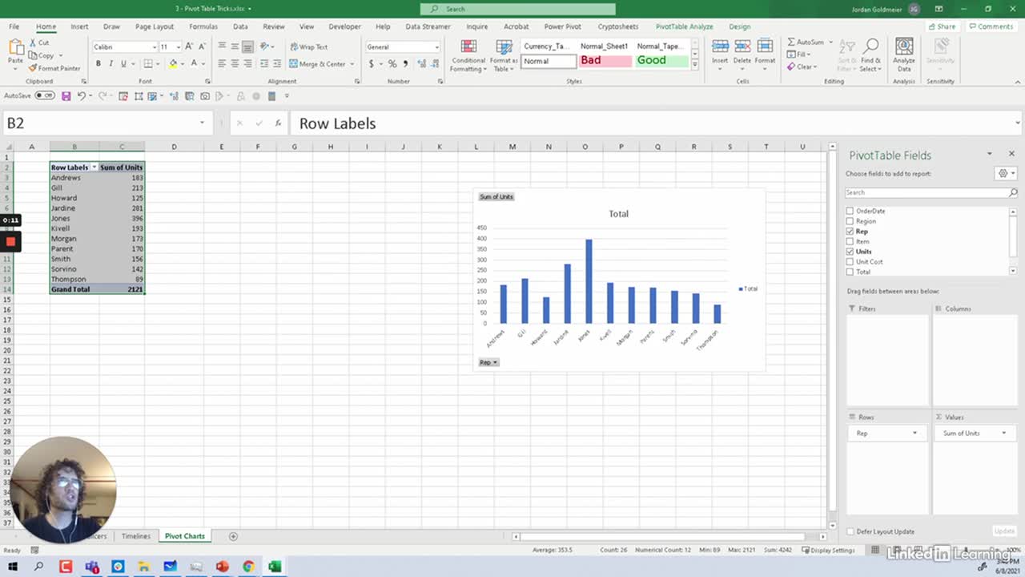1025x577 pixels.
Task: Open the Windows Start menu
Action: pyautogui.click(x=13, y=567)
